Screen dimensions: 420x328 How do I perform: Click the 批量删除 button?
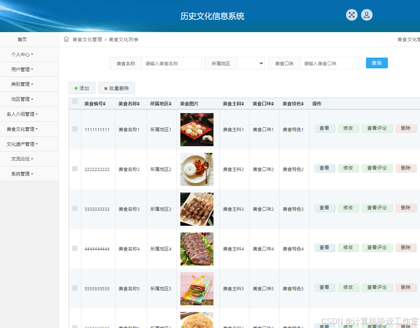tap(117, 88)
